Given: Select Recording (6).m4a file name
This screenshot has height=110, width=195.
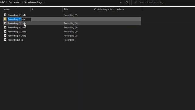Looking at the screenshot, I should (17, 35).
